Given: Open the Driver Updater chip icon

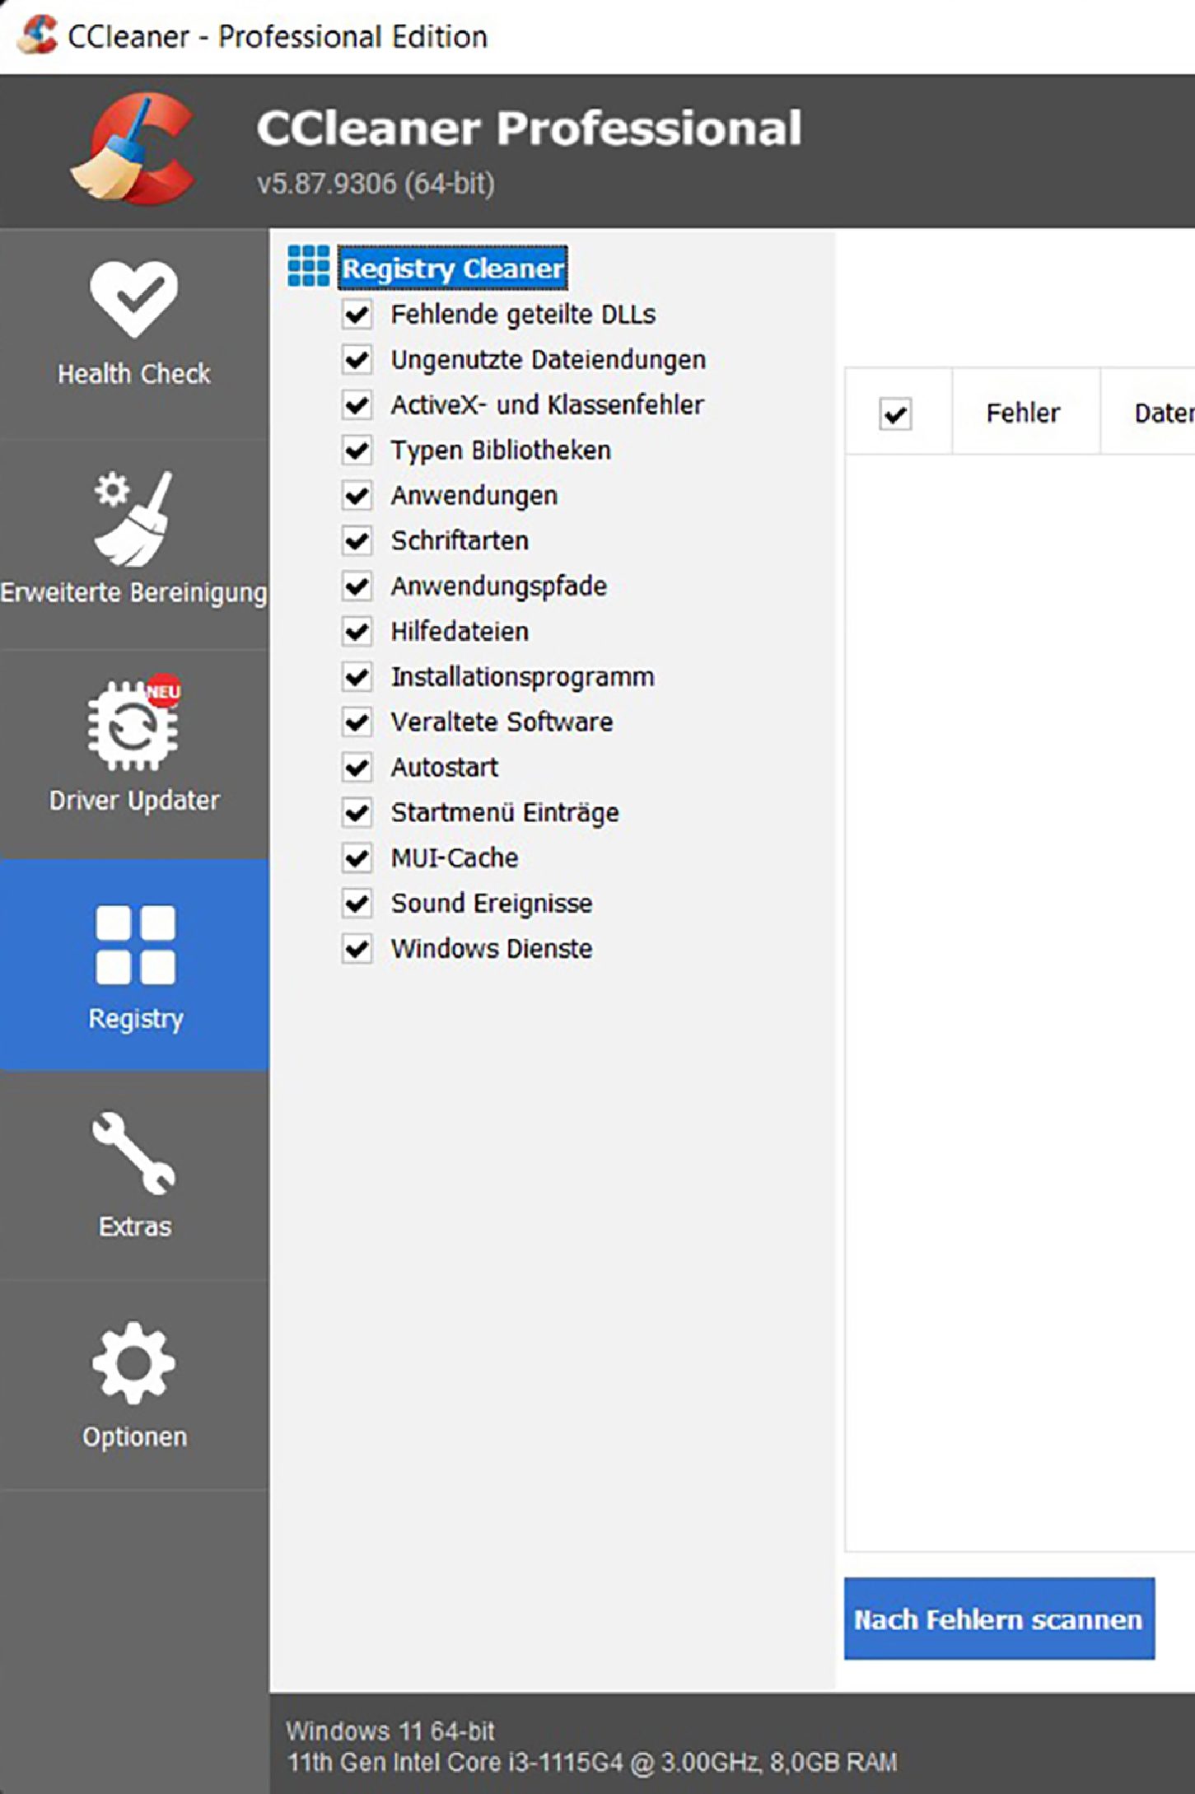Looking at the screenshot, I should click(133, 726).
